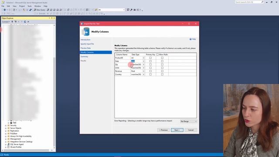
Task: Expand the Management folder
Action: [6, 139]
